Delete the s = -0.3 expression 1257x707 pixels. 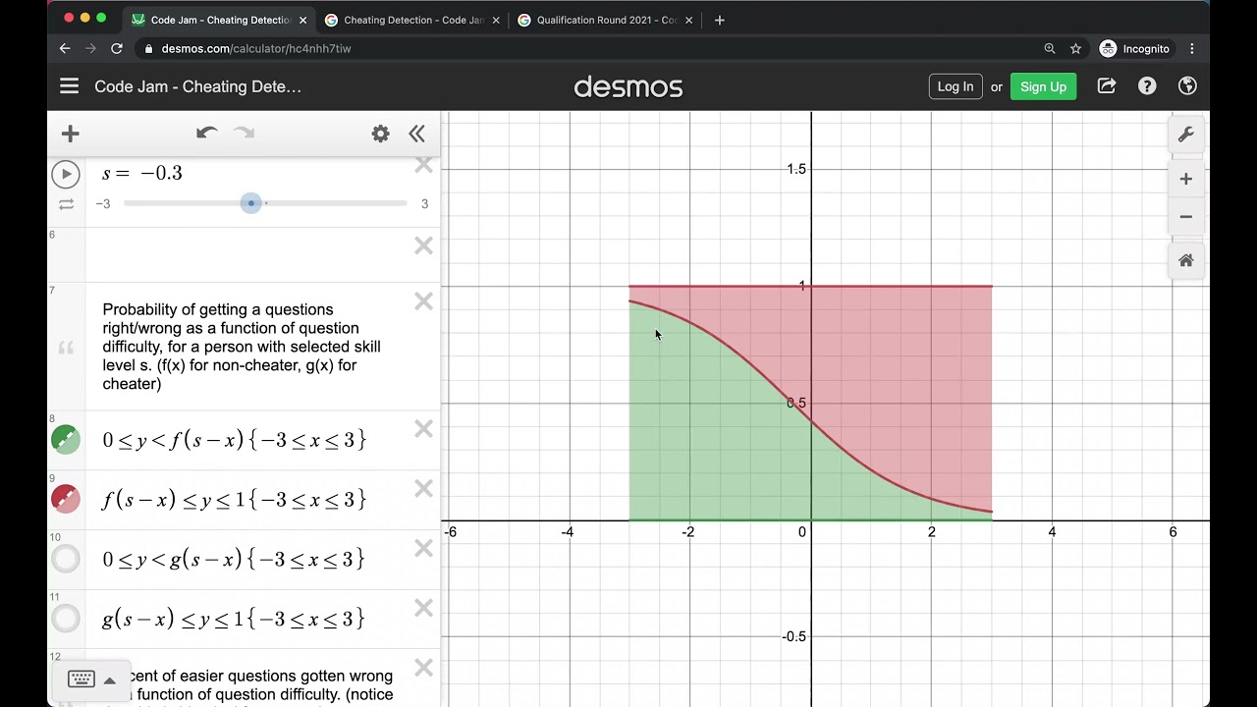click(x=423, y=166)
